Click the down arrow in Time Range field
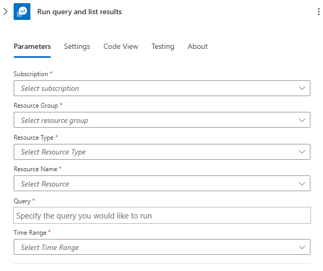Image resolution: width=323 pixels, height=271 pixels. 302,247
